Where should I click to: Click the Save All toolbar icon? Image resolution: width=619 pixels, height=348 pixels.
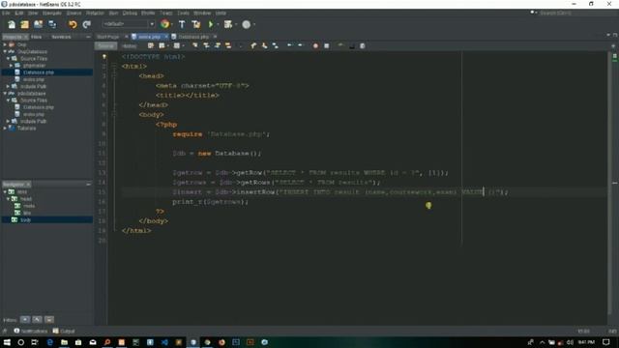[52, 24]
